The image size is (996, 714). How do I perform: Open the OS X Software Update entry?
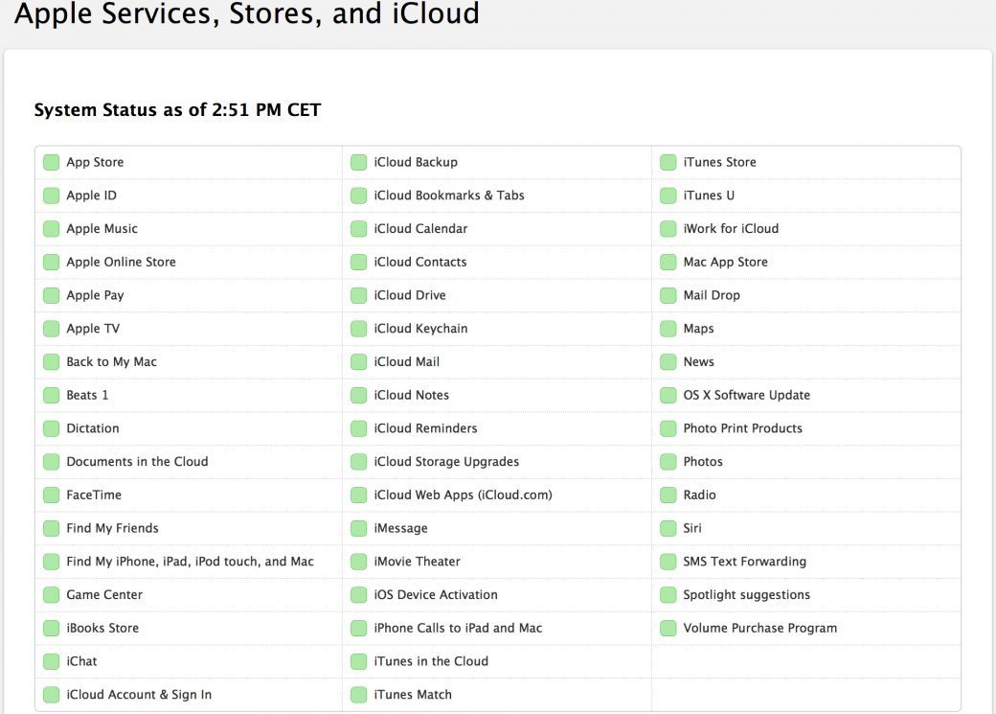(746, 395)
